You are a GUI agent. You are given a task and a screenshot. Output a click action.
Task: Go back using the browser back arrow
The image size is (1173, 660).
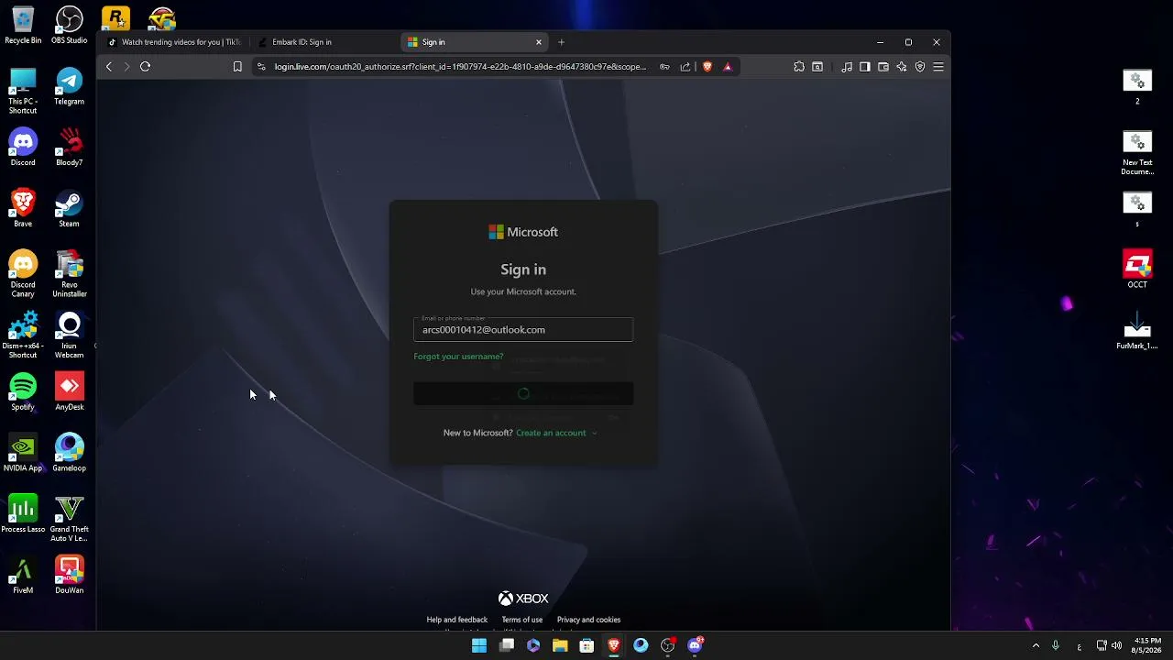tap(109, 67)
